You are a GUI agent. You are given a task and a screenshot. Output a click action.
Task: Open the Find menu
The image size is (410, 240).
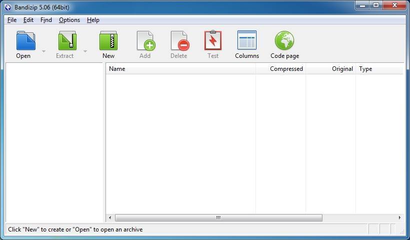click(x=46, y=20)
